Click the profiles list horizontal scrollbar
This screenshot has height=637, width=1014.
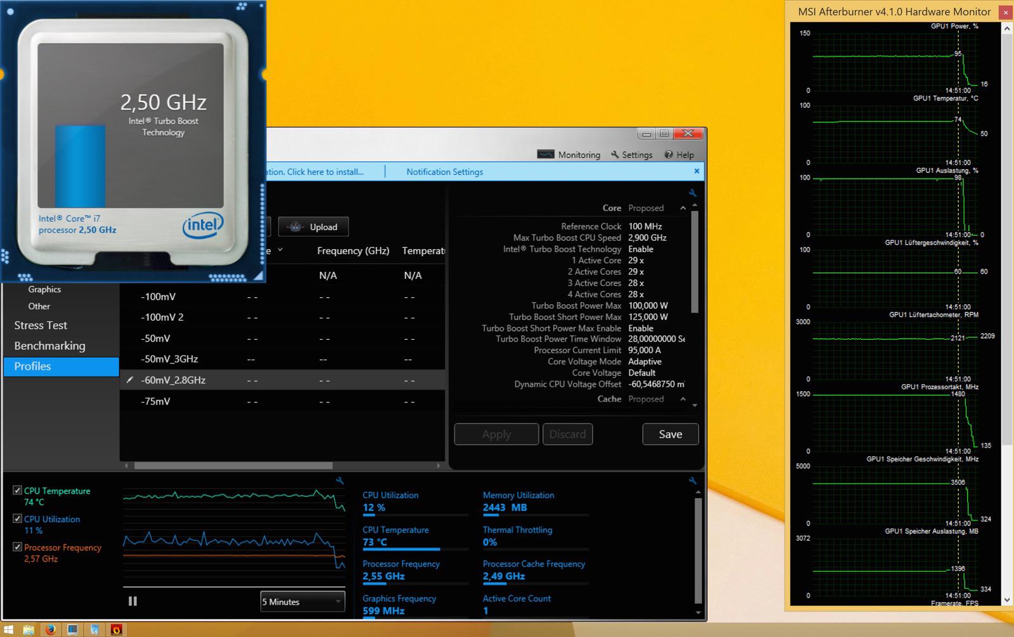coord(233,465)
